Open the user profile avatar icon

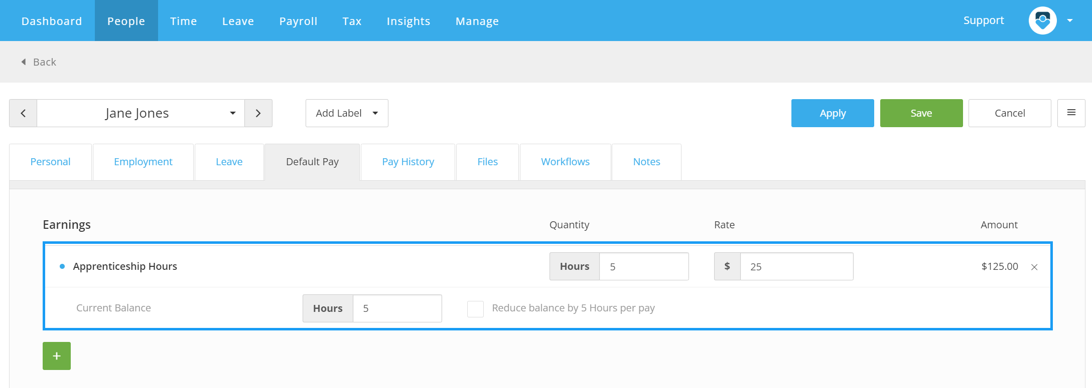(x=1043, y=21)
